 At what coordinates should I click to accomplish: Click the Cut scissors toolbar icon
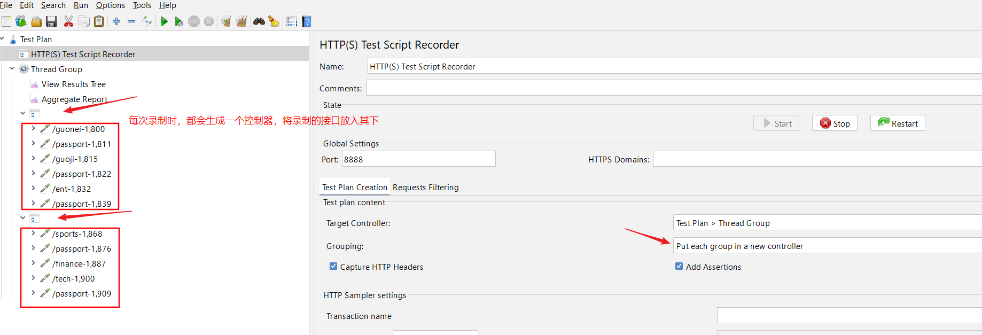[x=68, y=21]
